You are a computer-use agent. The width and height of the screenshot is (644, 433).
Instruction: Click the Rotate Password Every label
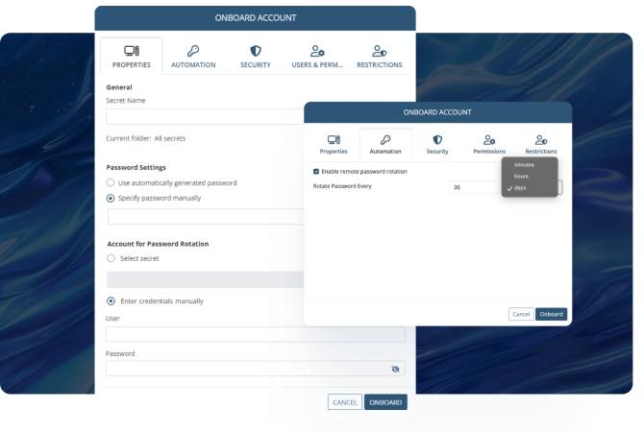click(x=342, y=186)
